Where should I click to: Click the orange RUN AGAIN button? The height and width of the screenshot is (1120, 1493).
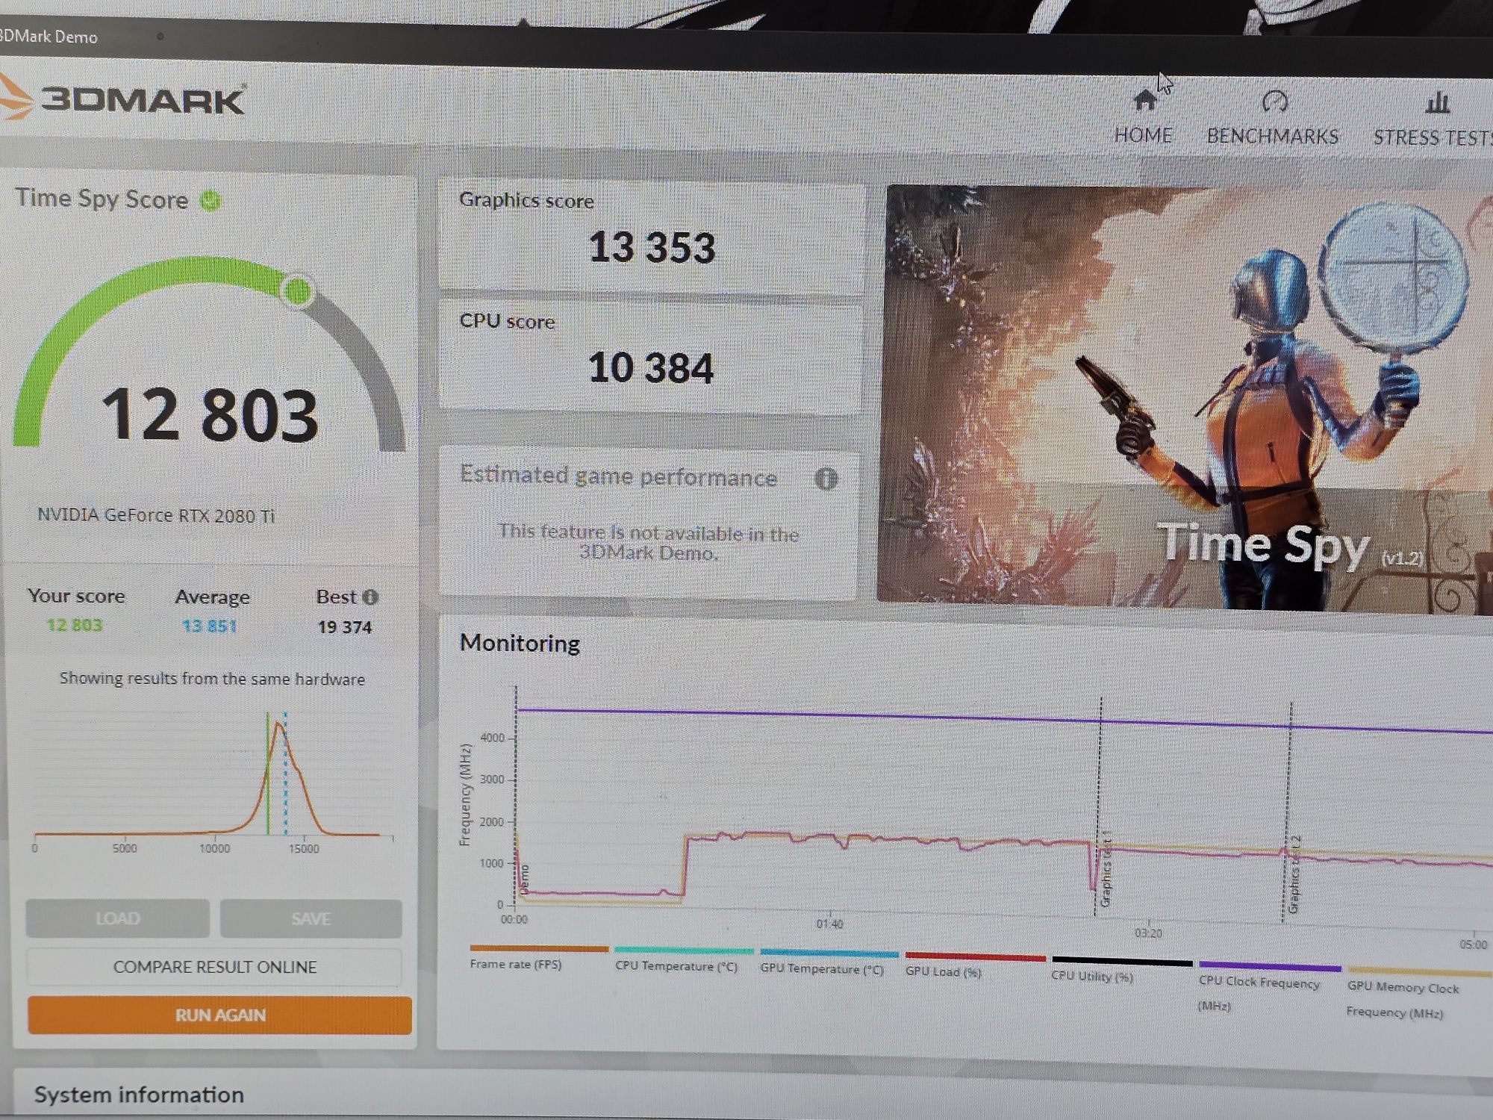click(x=219, y=1015)
